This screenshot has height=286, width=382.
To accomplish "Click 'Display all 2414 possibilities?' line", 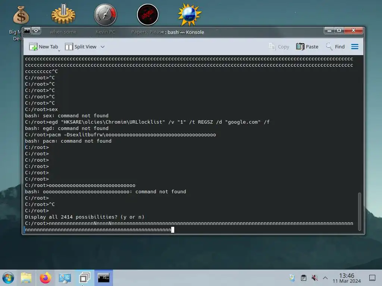I will pyautogui.click(x=85, y=217).
